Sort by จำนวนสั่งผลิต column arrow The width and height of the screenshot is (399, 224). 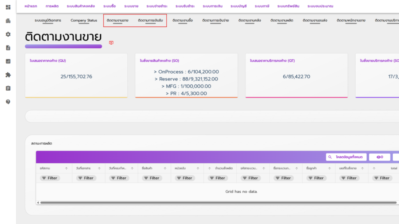coord(209,168)
